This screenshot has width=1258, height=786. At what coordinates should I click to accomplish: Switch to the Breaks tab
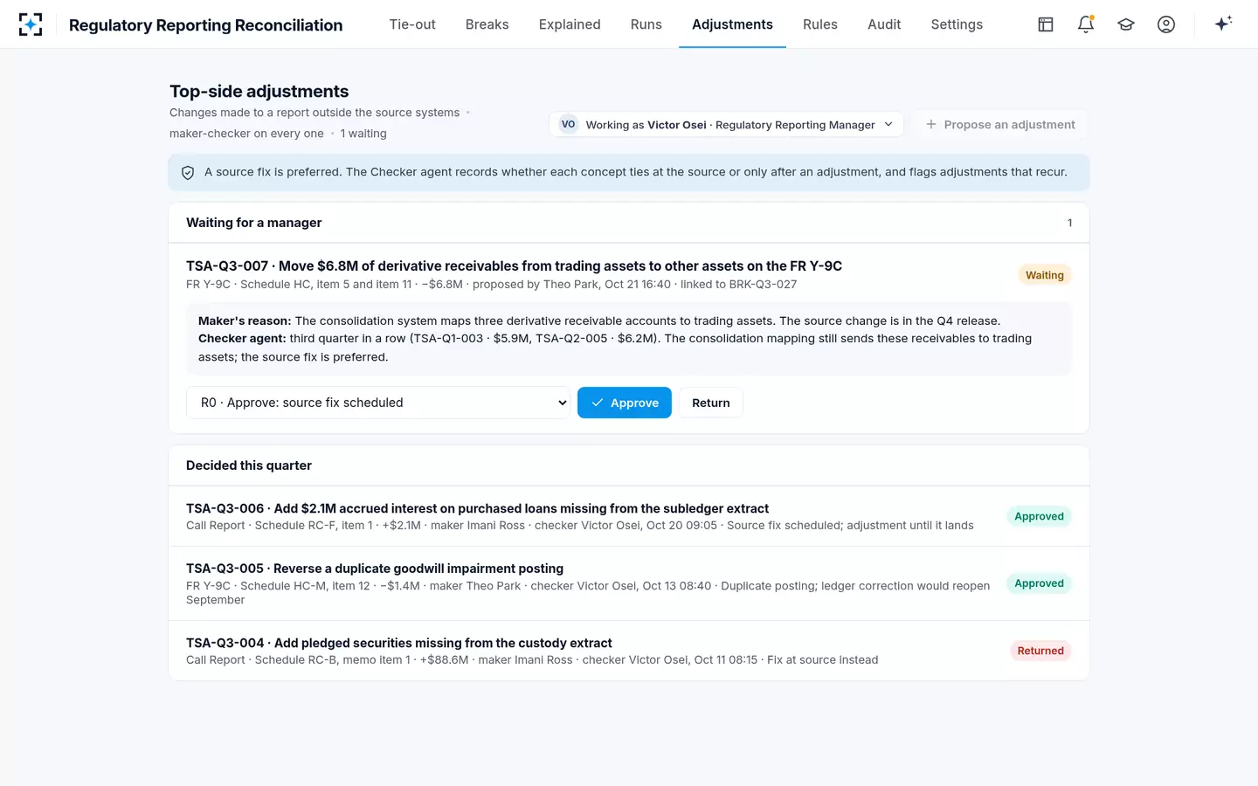point(487,24)
